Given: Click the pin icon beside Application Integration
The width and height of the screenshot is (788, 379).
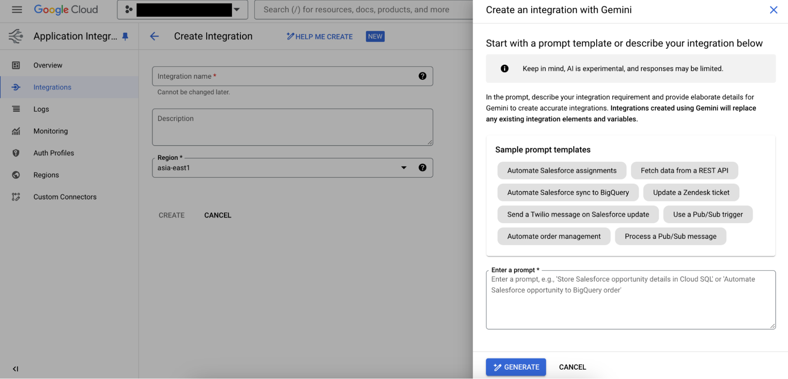Looking at the screenshot, I should pyautogui.click(x=125, y=37).
